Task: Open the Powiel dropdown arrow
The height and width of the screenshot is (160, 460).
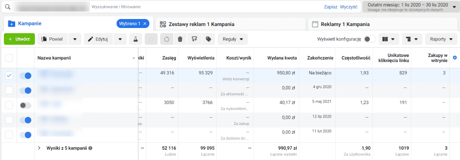Action: [75, 39]
